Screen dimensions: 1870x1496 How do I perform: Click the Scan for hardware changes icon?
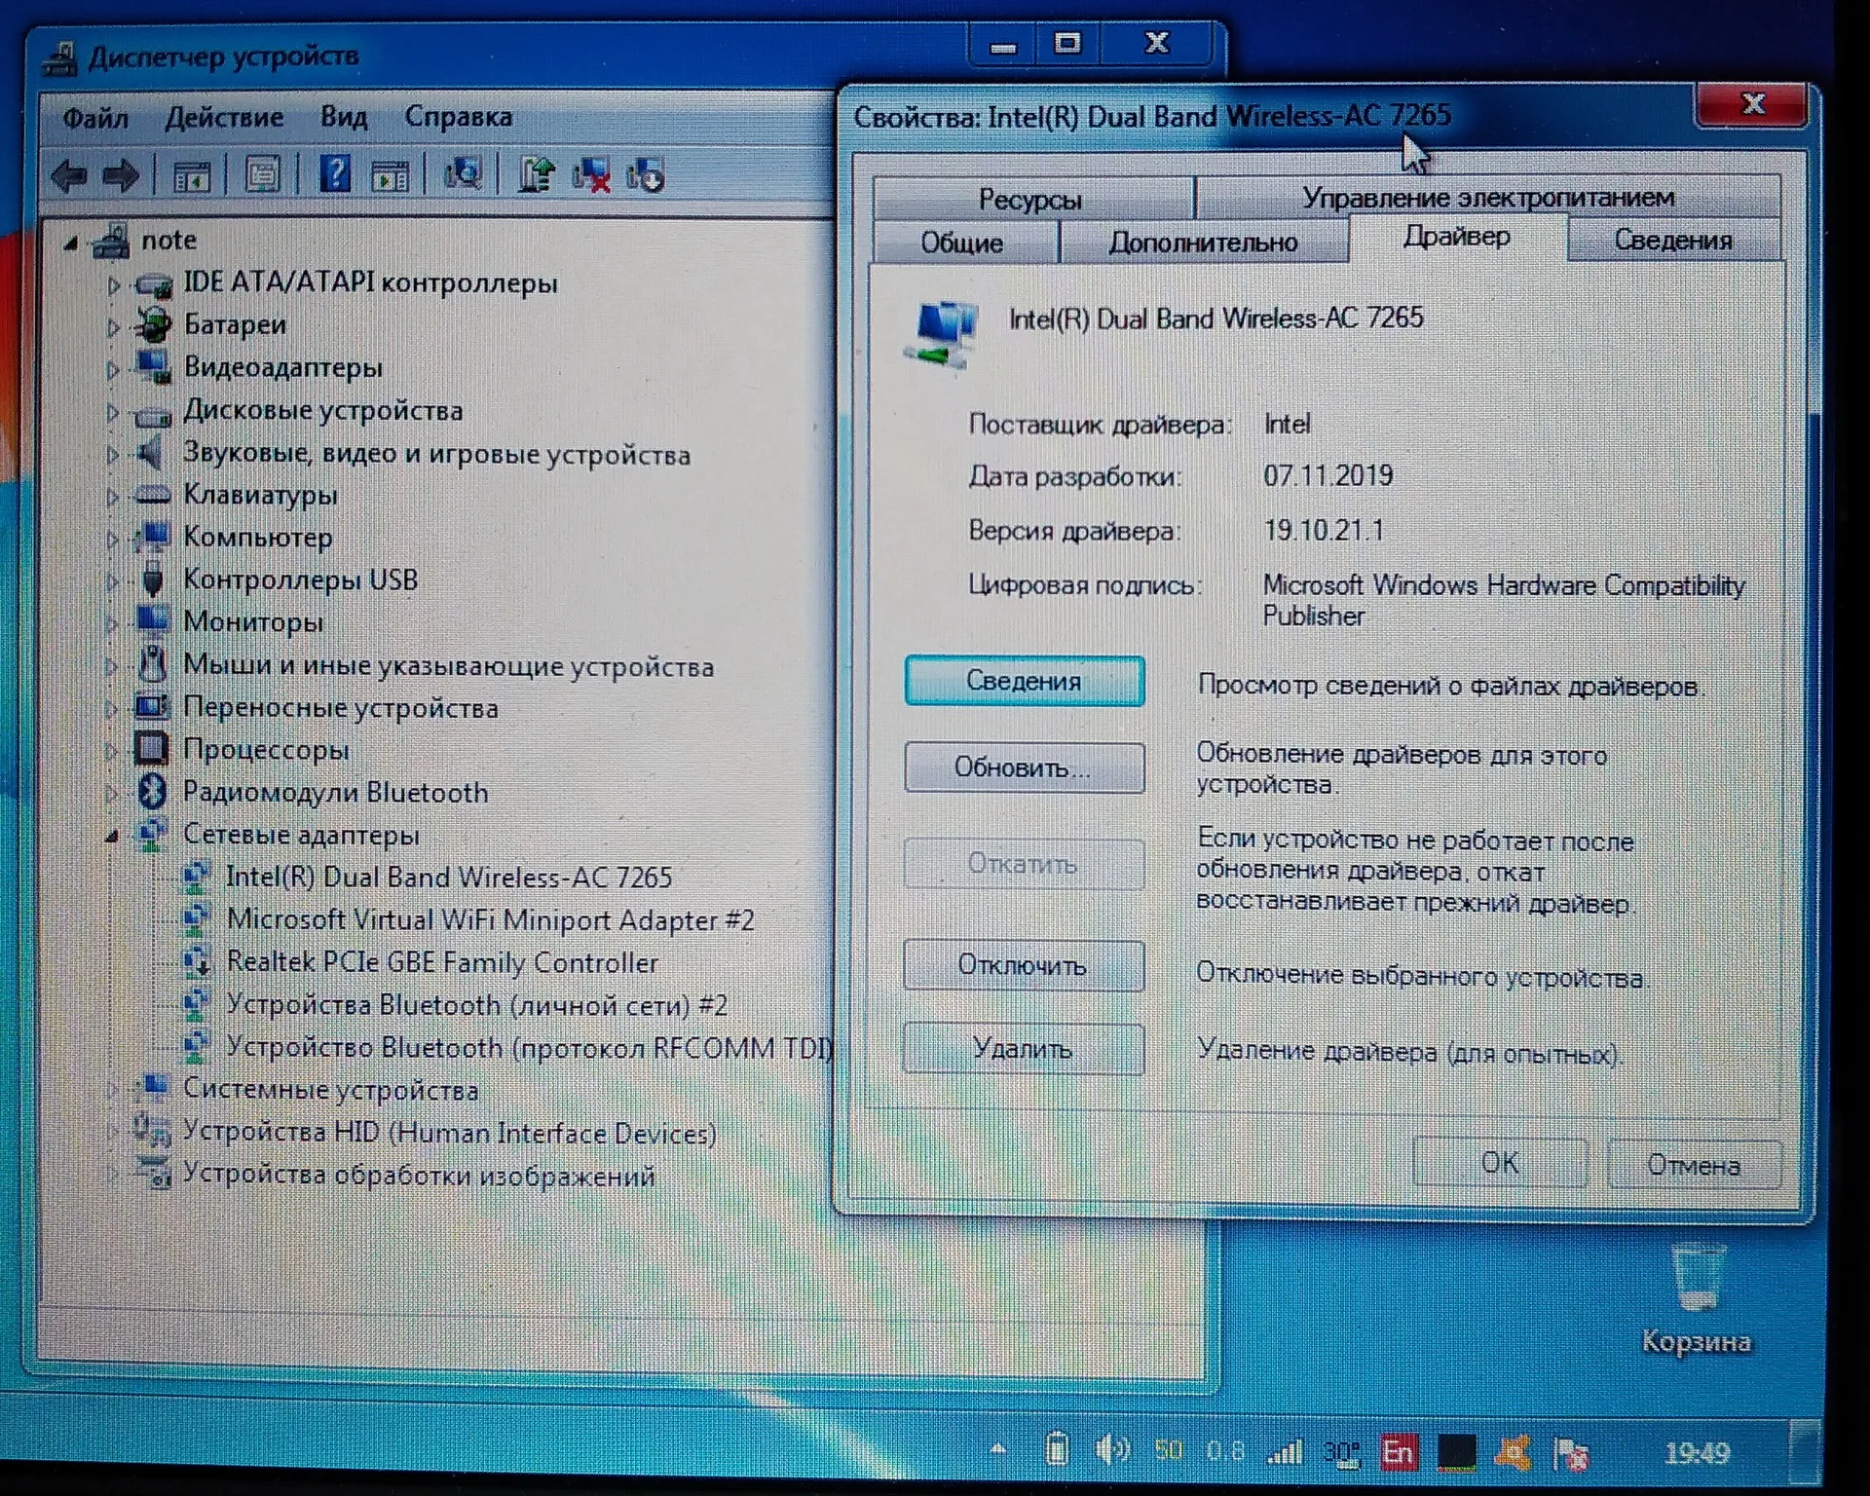pyautogui.click(x=463, y=175)
